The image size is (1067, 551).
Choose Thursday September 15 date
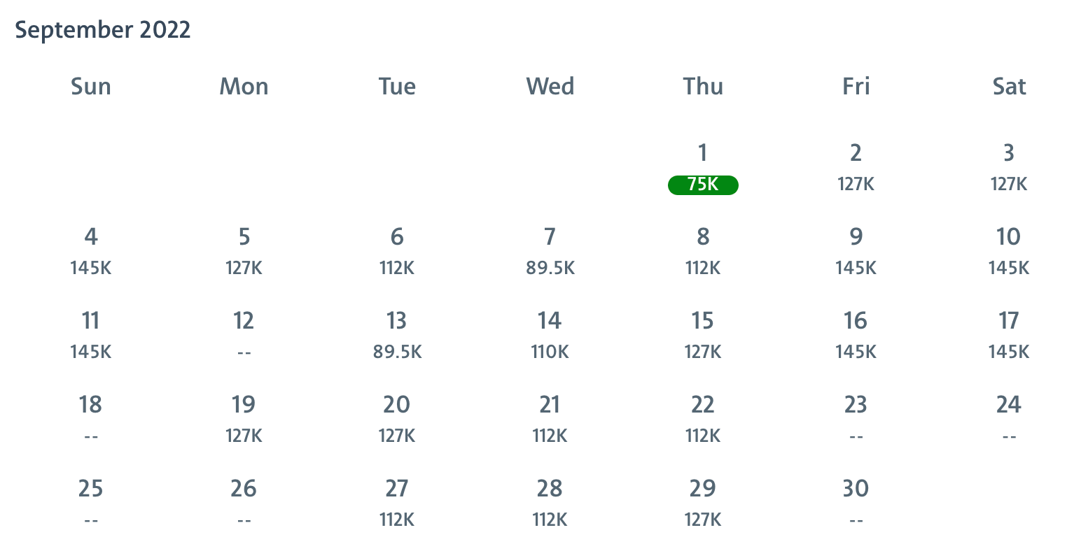click(x=702, y=335)
